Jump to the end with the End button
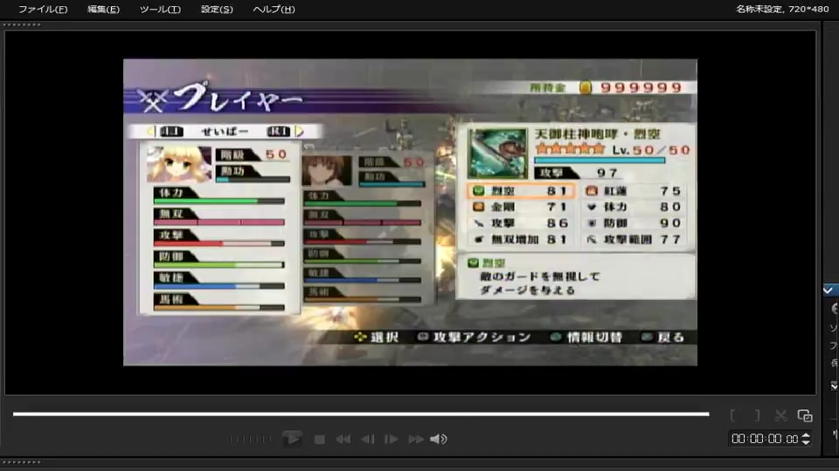 [416, 440]
